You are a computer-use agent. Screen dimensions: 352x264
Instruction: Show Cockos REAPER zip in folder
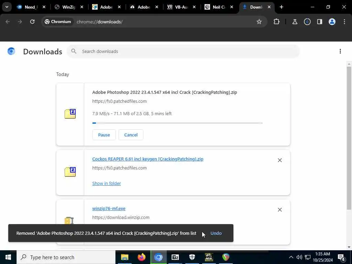pyautogui.click(x=107, y=184)
